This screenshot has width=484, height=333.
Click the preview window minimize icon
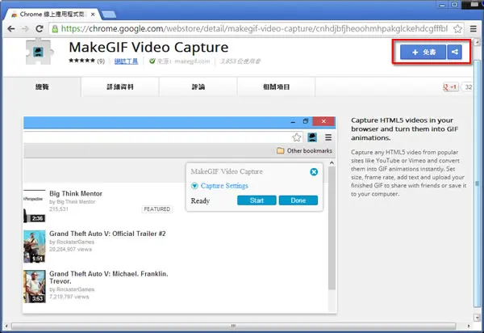click(x=293, y=122)
